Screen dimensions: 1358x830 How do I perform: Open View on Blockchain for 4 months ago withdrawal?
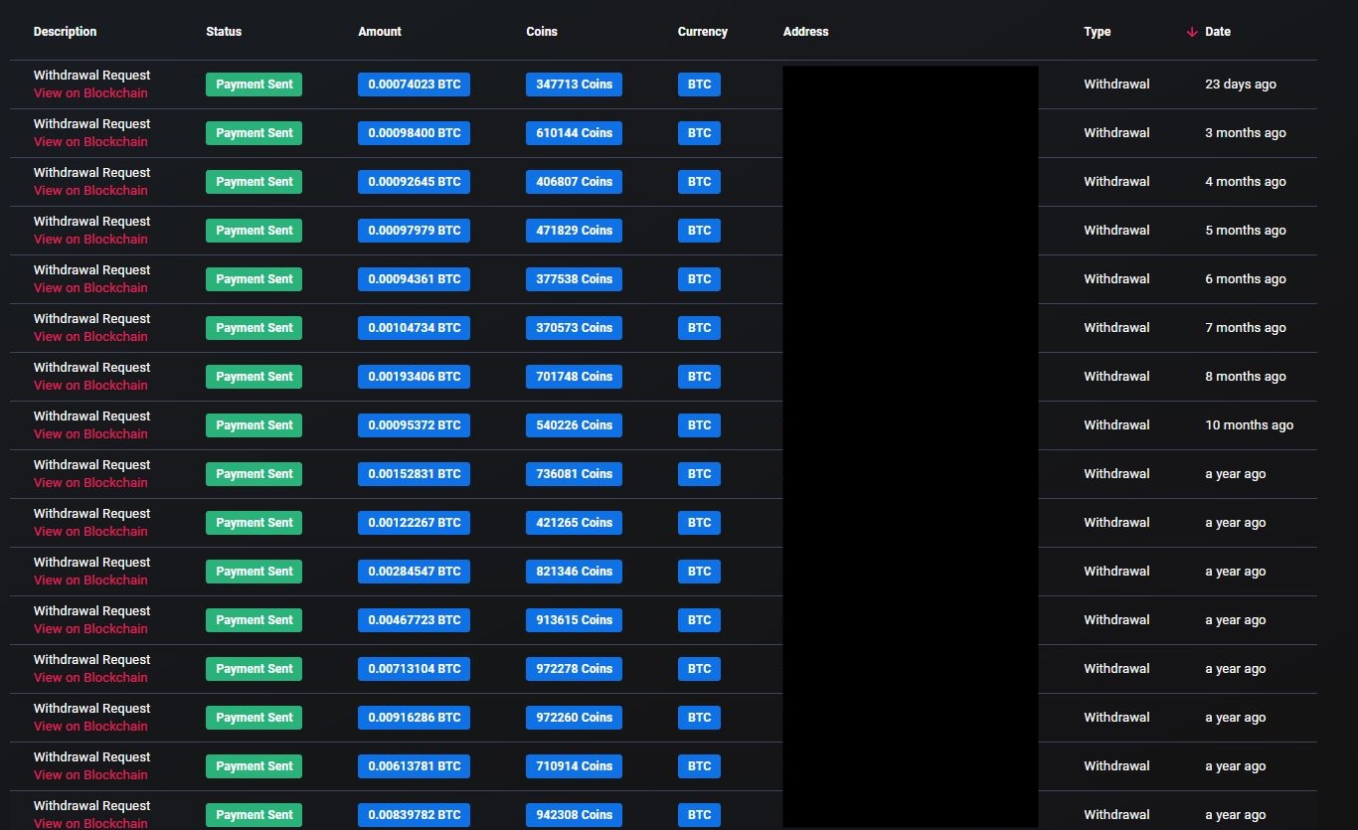pyautogui.click(x=90, y=191)
